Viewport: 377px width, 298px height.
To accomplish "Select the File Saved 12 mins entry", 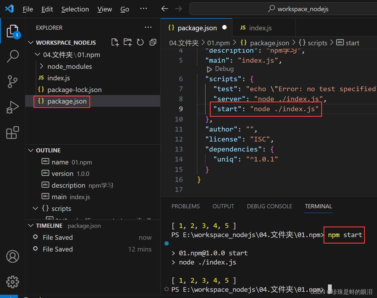I will (x=93, y=249).
